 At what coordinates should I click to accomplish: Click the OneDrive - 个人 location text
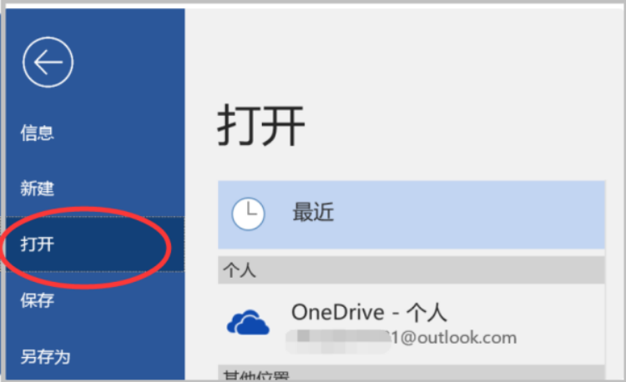tap(369, 312)
